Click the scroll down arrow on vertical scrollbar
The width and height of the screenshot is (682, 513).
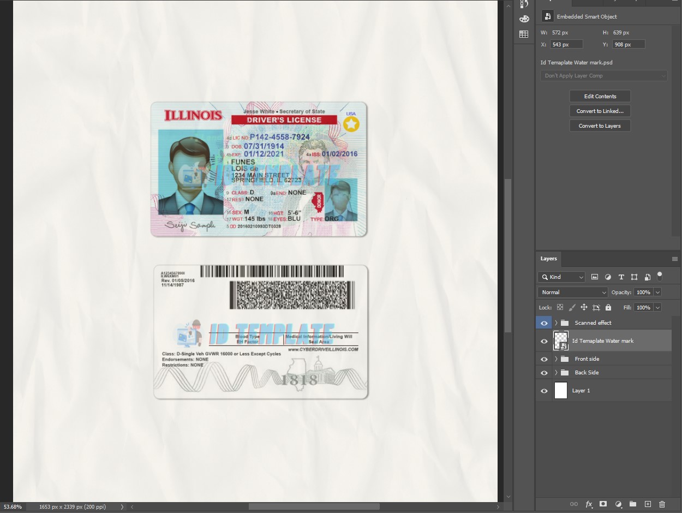click(508, 497)
